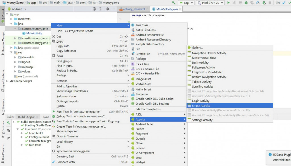The image size is (291, 166).
Task: Select MainActivity in the project tree
Action: pyautogui.click(x=34, y=34)
